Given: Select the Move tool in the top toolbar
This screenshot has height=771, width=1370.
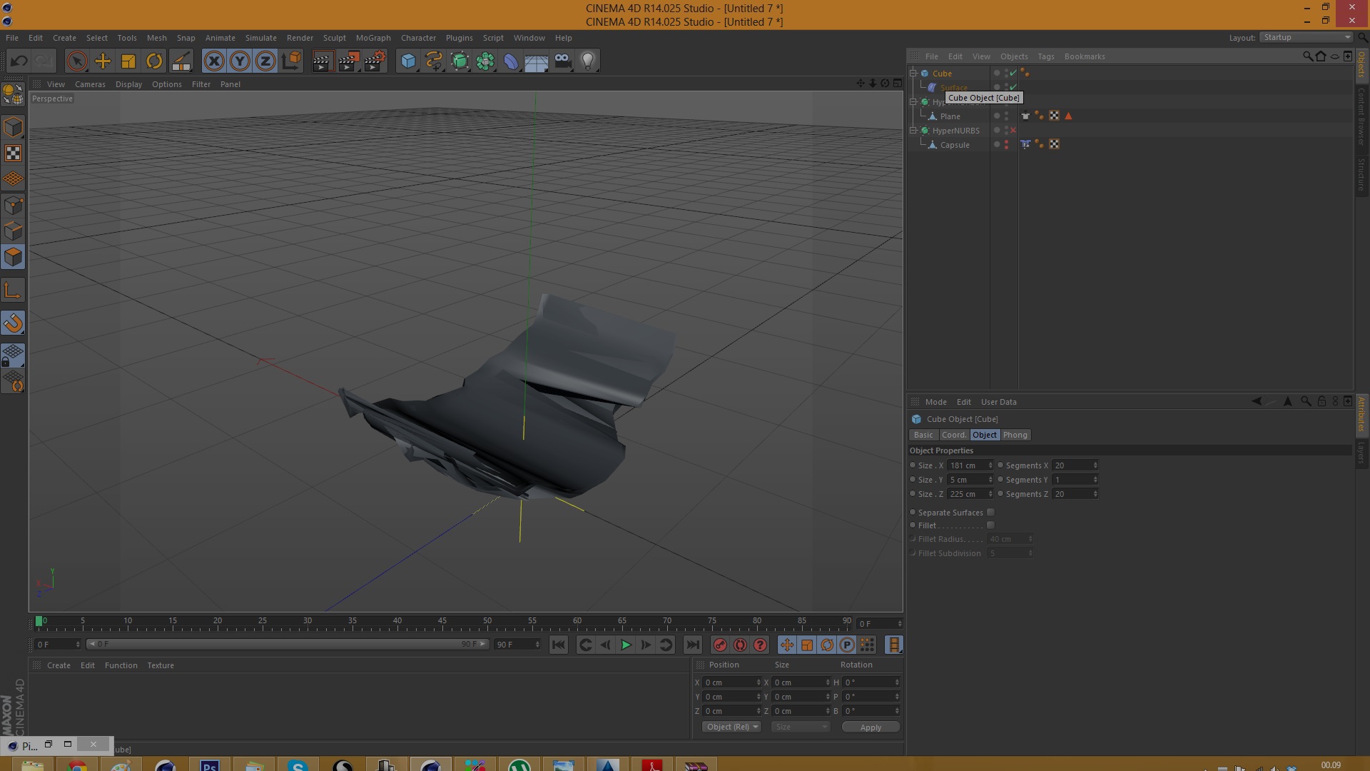Looking at the screenshot, I should 103,61.
